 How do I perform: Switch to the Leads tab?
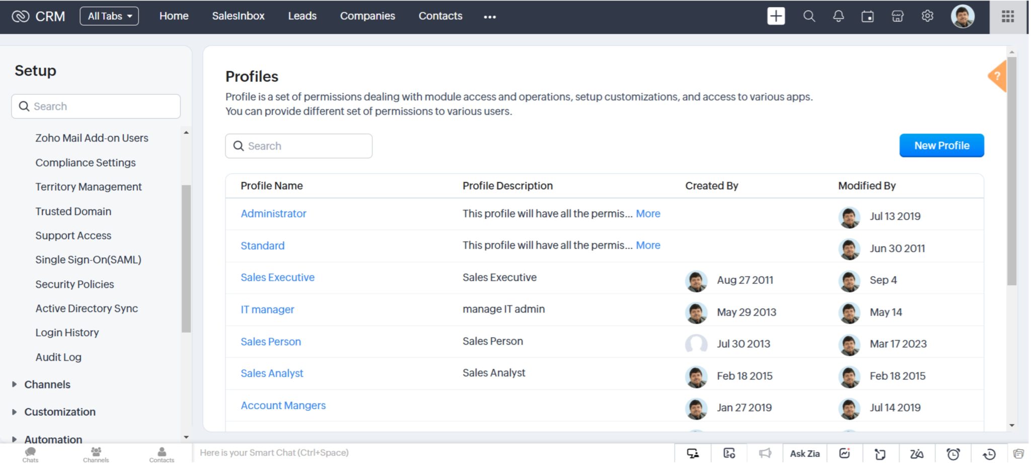pos(302,16)
